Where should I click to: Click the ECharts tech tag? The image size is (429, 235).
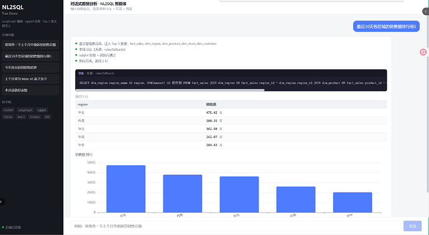(x=35, y=117)
